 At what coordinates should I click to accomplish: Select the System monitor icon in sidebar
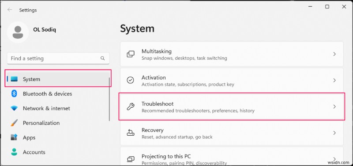pyautogui.click(x=14, y=79)
